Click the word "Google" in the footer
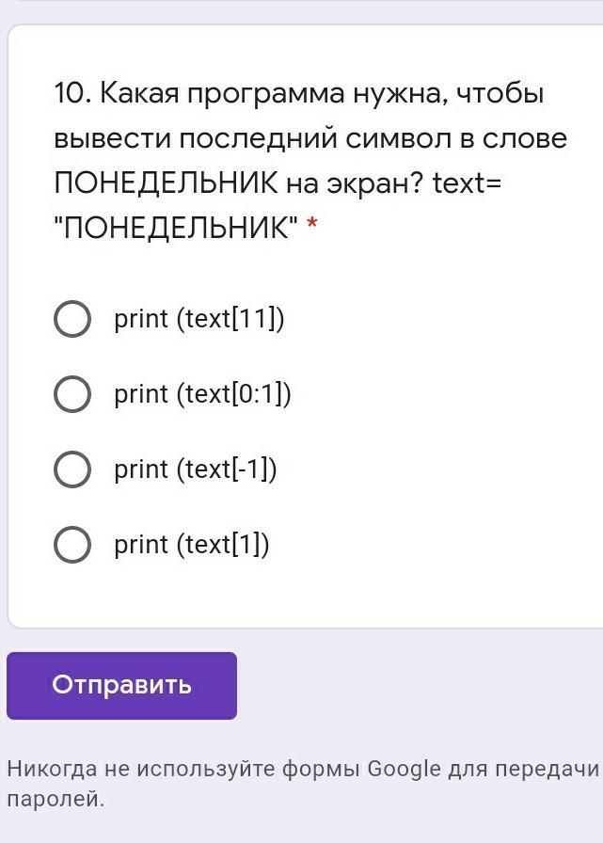The image size is (603, 843). (x=403, y=769)
